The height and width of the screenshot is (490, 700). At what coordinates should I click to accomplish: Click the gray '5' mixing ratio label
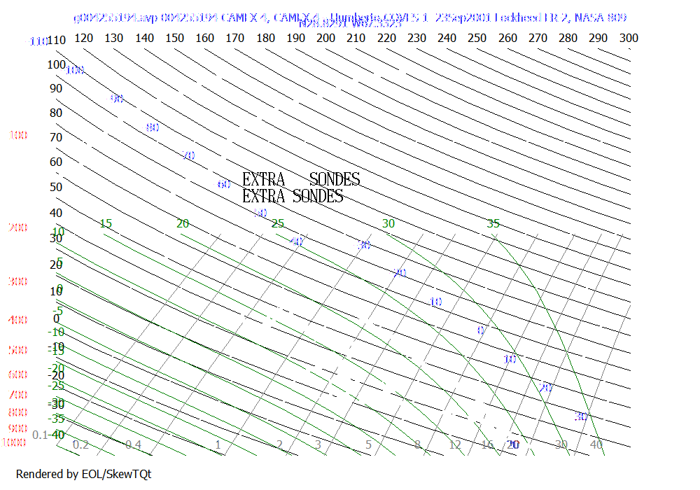click(369, 444)
